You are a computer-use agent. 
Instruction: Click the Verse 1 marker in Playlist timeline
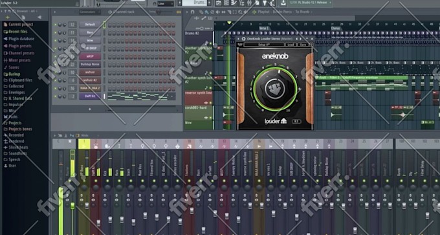[x=264, y=28]
